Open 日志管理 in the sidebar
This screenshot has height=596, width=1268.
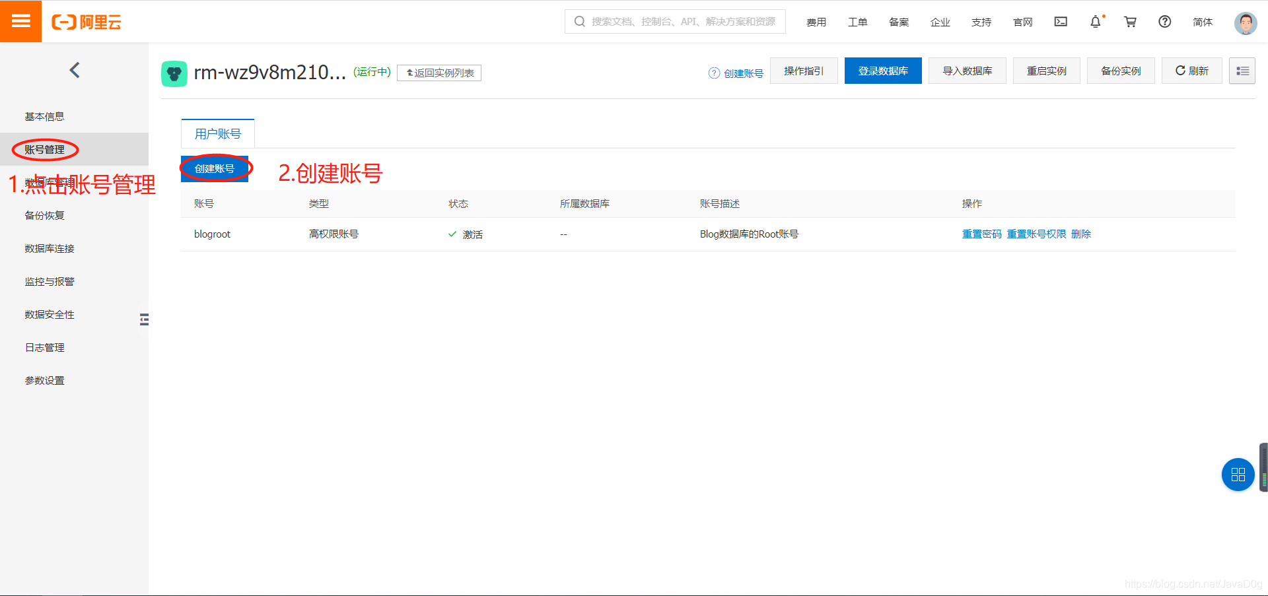pos(45,347)
